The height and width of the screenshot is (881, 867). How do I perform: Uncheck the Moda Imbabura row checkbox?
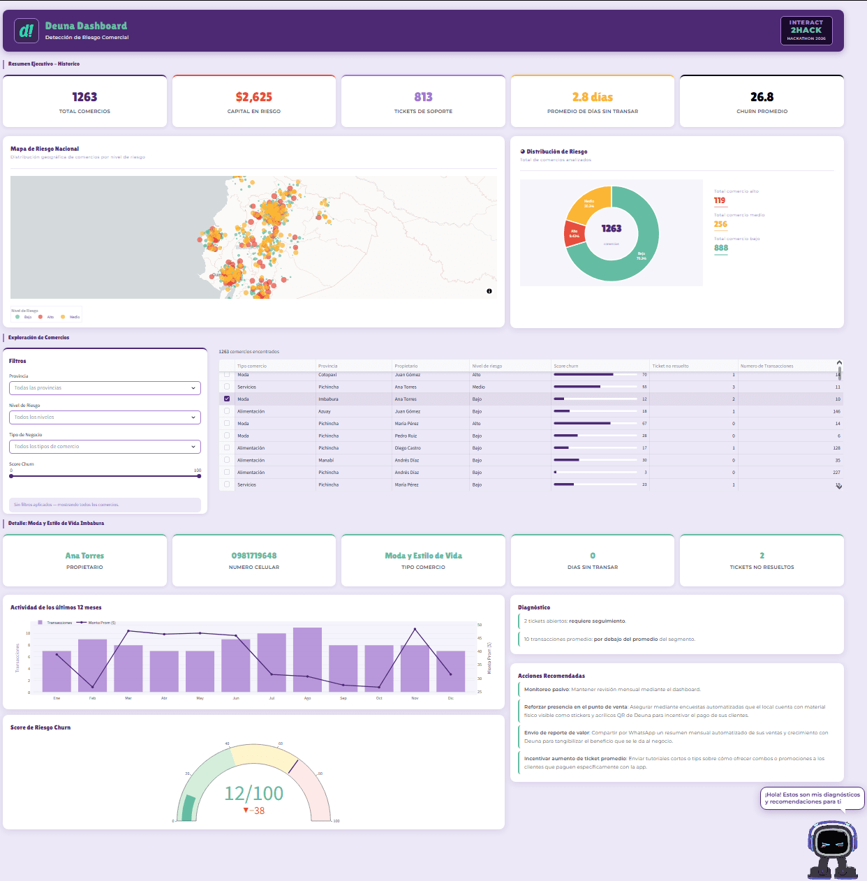click(x=227, y=399)
